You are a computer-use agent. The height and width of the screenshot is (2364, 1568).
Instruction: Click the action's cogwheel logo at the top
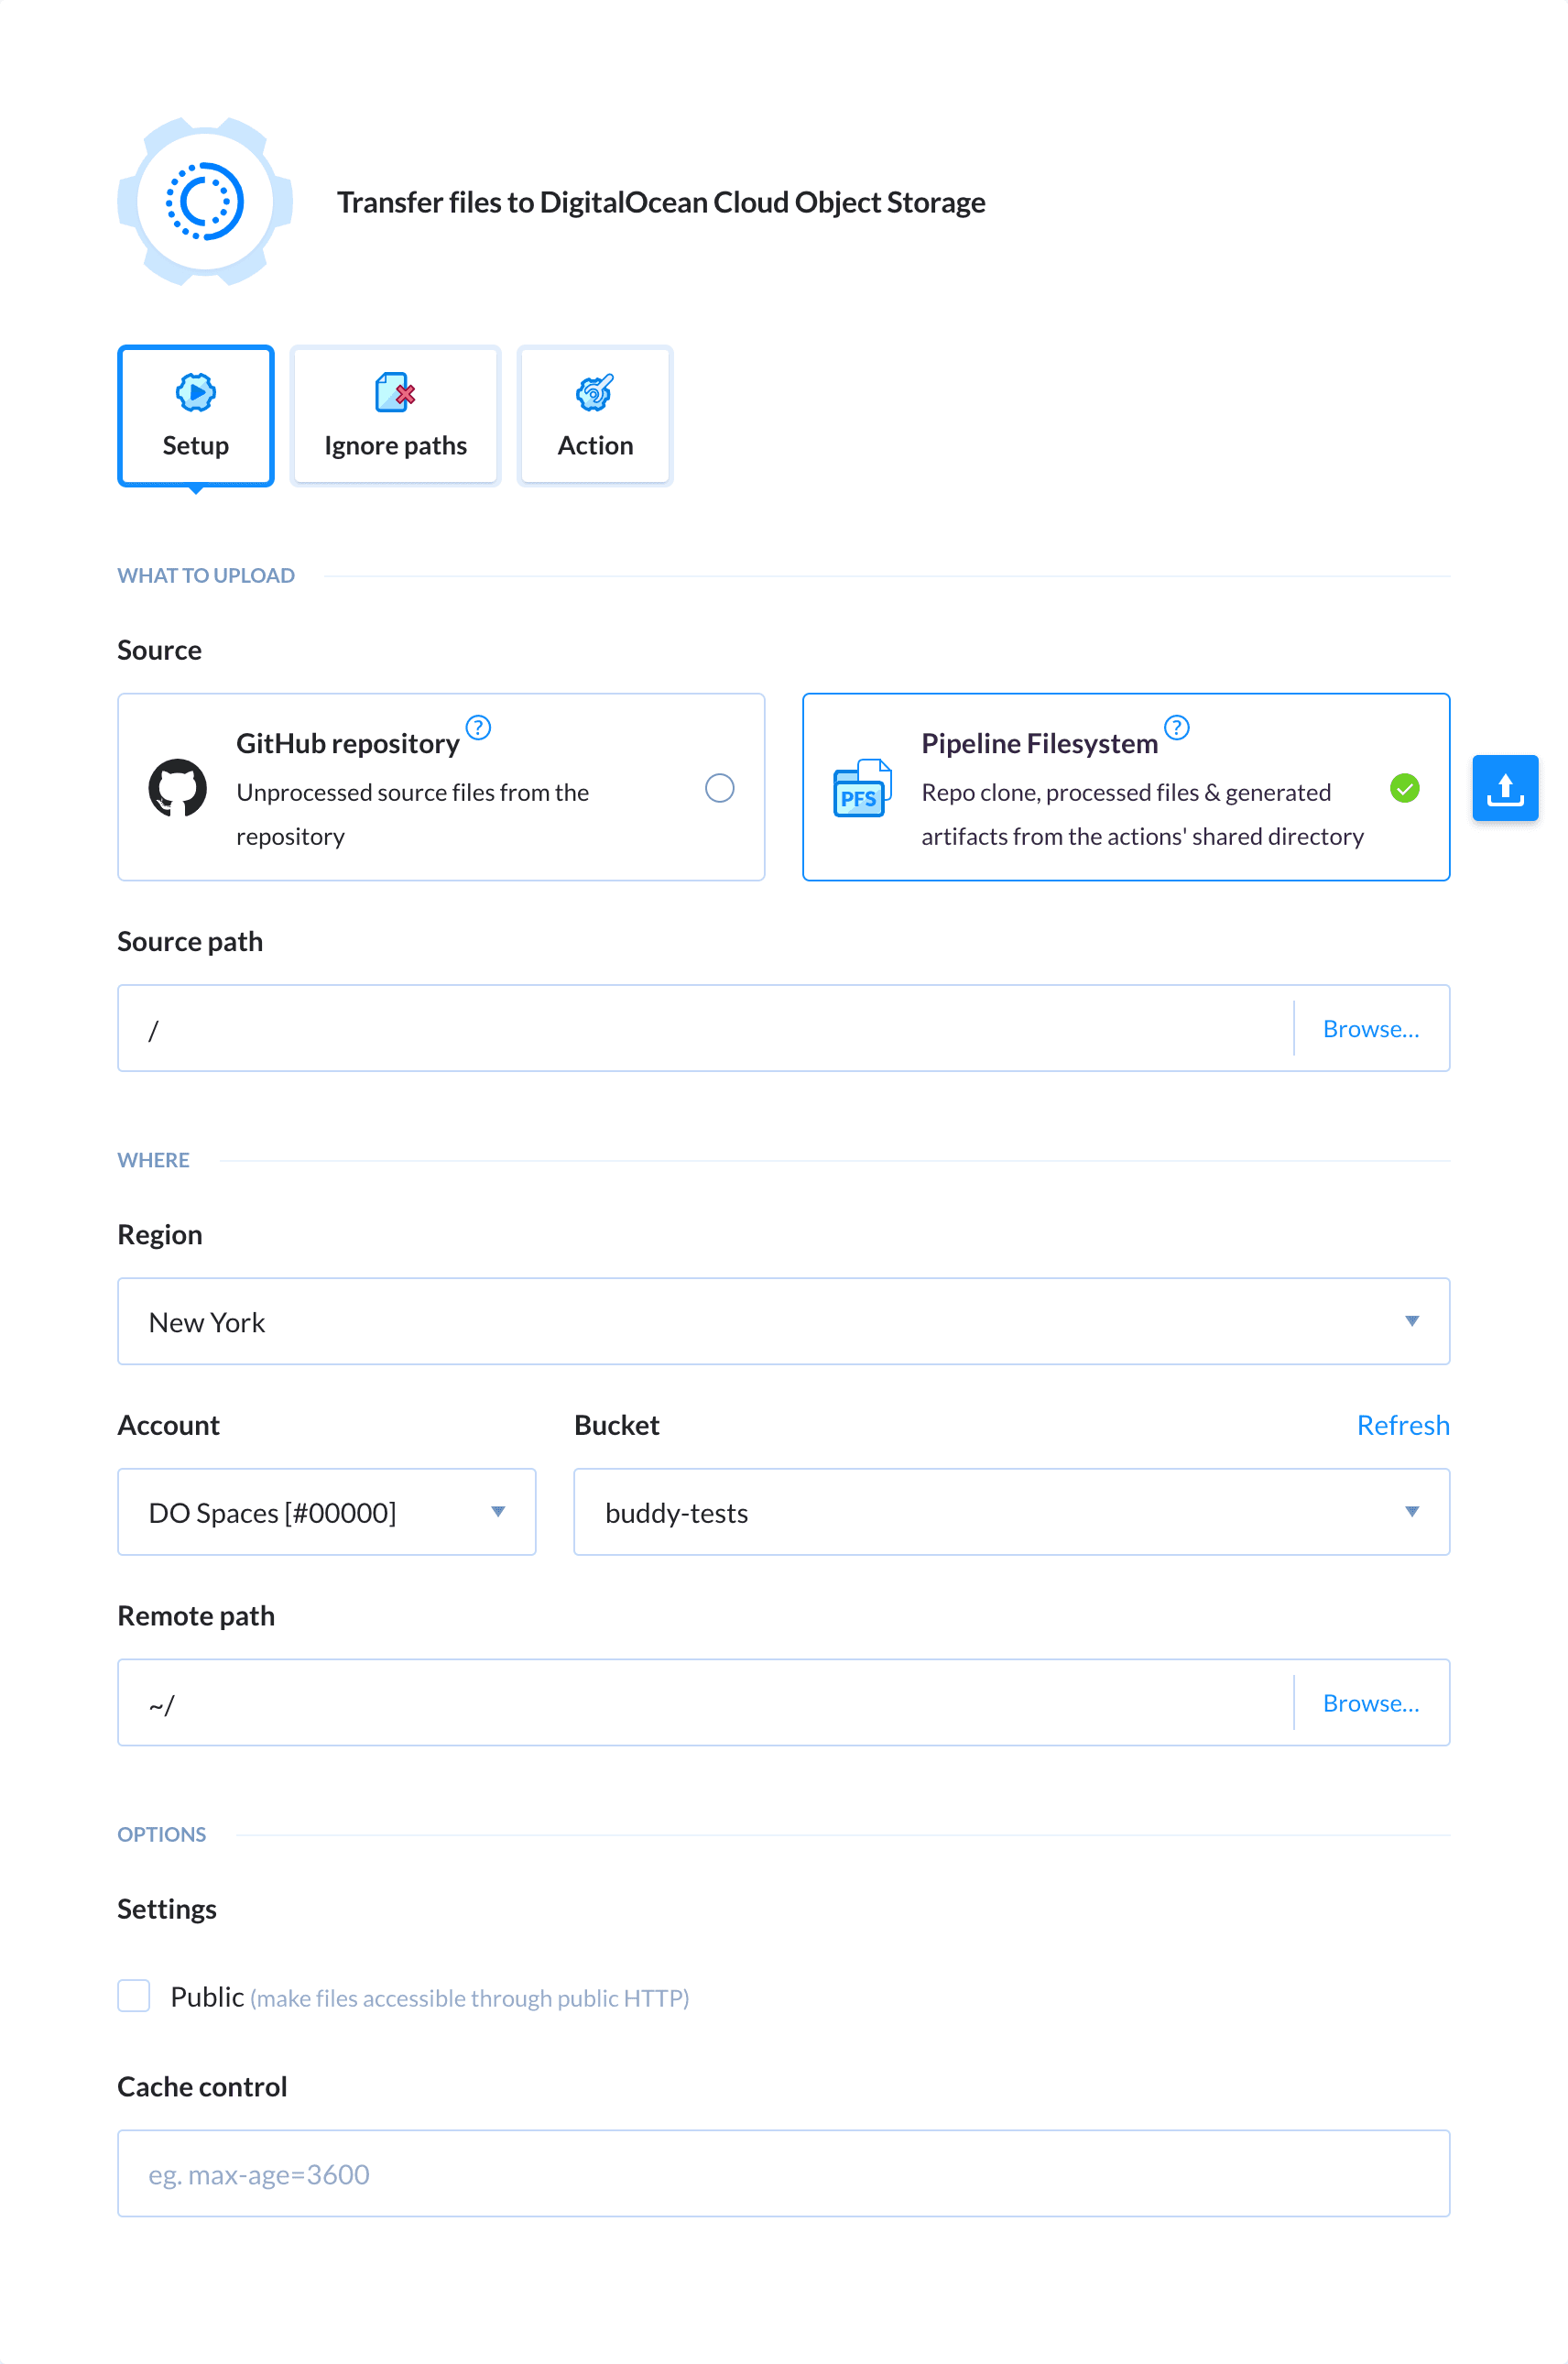click(x=202, y=201)
